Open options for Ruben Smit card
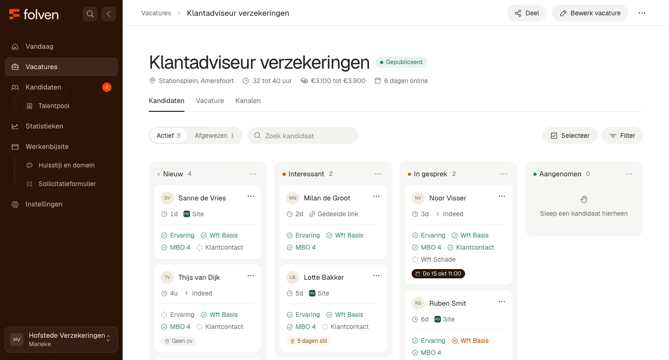The image size is (669, 360). [502, 302]
